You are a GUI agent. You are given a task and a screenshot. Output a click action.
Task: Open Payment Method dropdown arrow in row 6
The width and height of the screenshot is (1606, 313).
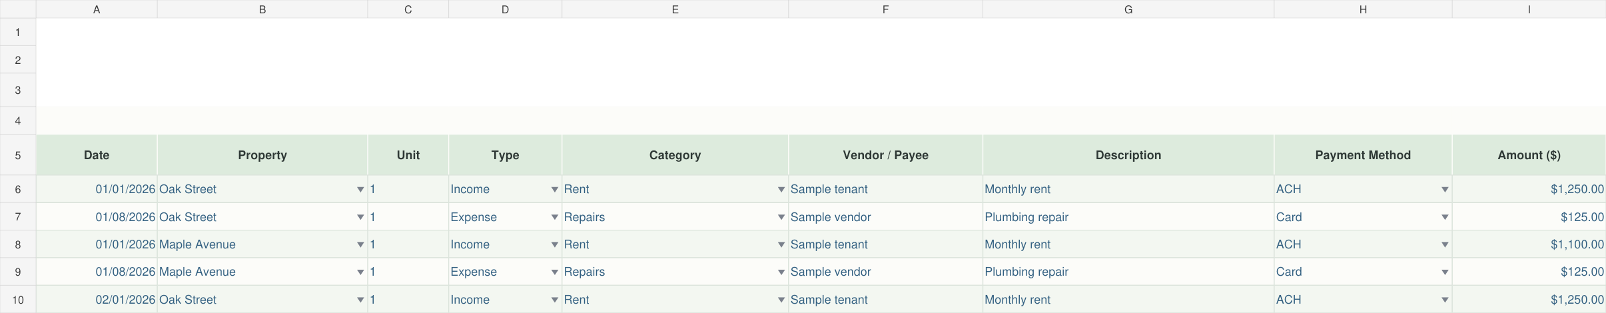point(1445,190)
